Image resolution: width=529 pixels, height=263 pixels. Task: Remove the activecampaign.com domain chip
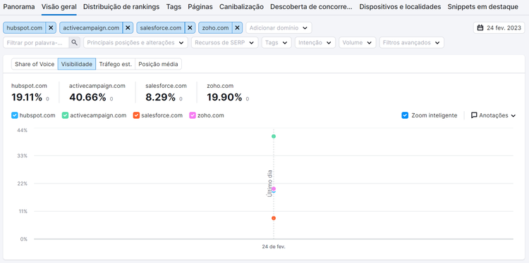[128, 28]
